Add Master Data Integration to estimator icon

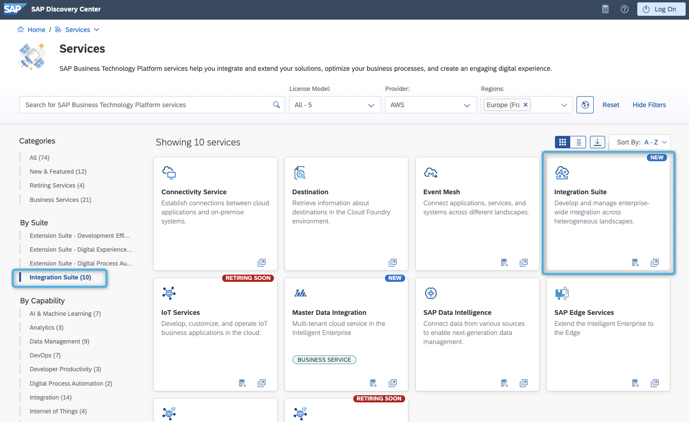coord(373,383)
